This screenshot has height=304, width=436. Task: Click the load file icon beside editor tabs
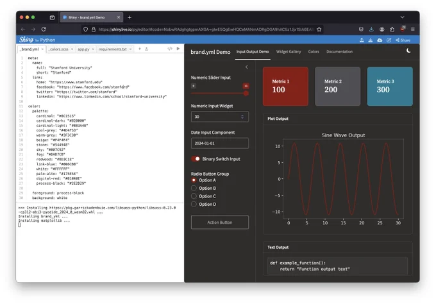coord(147,49)
